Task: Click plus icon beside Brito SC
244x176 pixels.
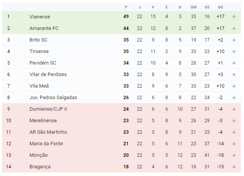Action: (x=234, y=40)
